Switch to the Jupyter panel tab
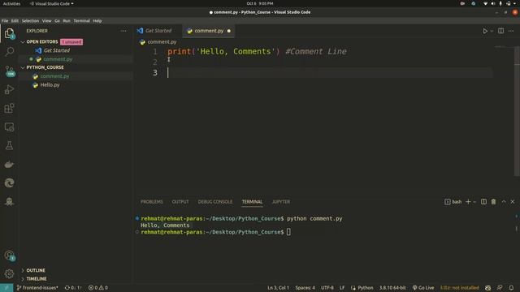 pos(281,202)
